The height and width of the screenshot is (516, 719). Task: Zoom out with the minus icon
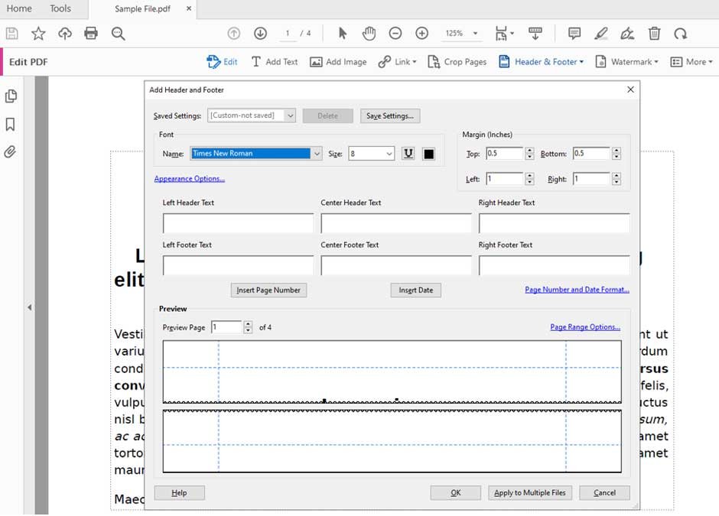(x=395, y=34)
